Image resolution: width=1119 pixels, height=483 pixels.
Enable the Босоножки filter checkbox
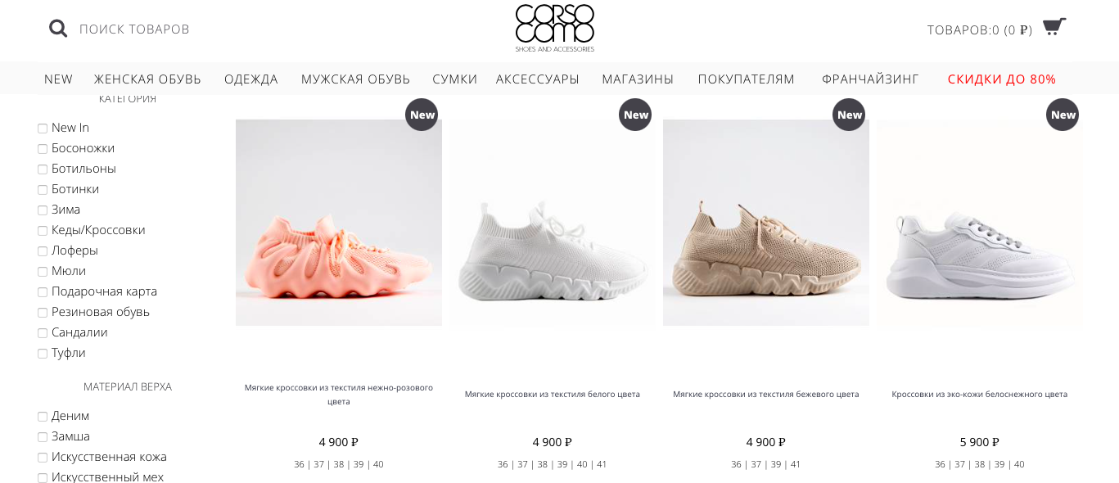[43, 149]
